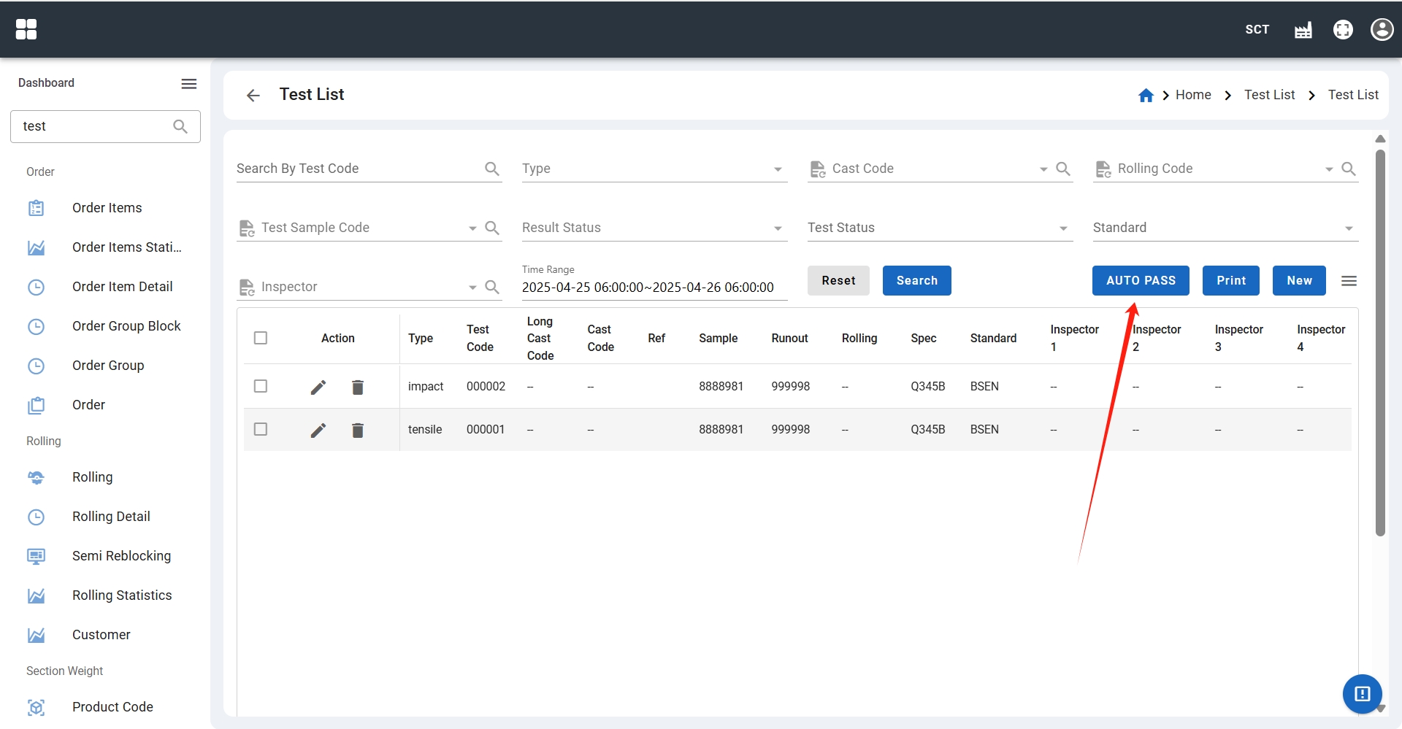Click the Time Range date field

click(x=648, y=288)
